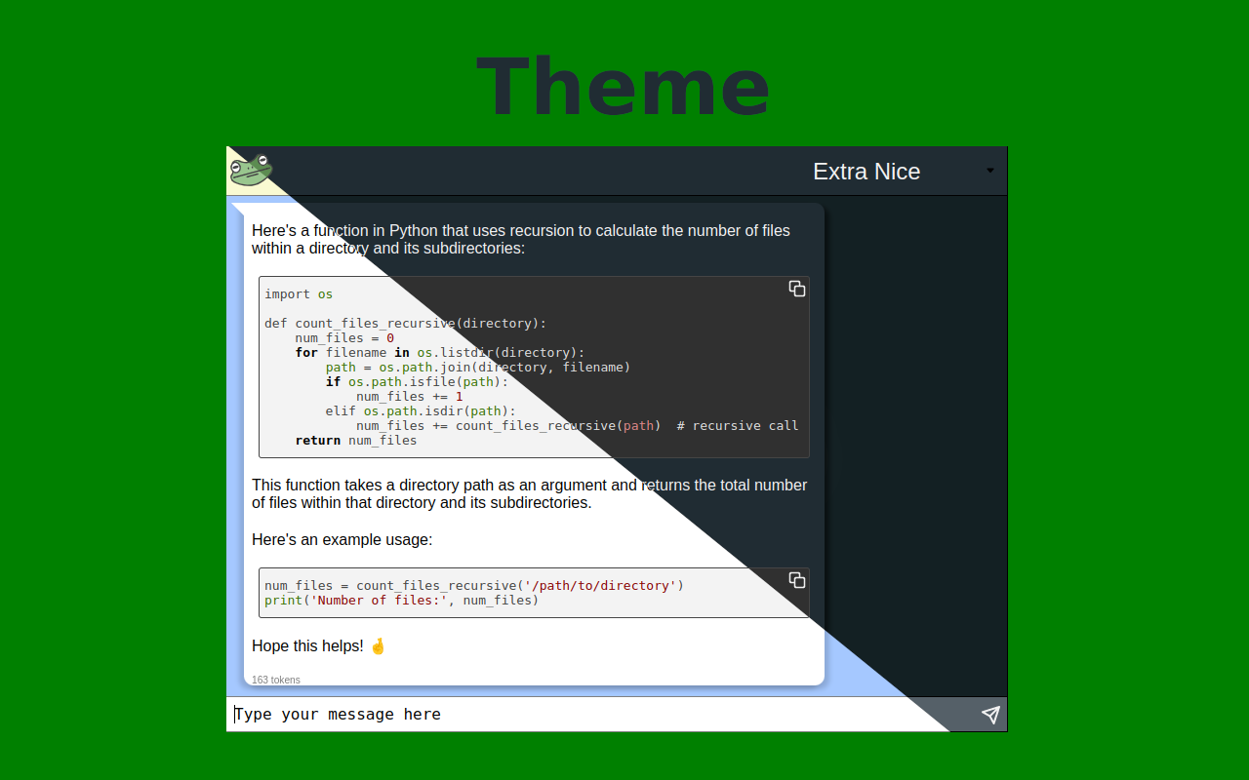Click the path = os.path.join line
Viewport: 1249px width, 780px height.
coord(478,367)
